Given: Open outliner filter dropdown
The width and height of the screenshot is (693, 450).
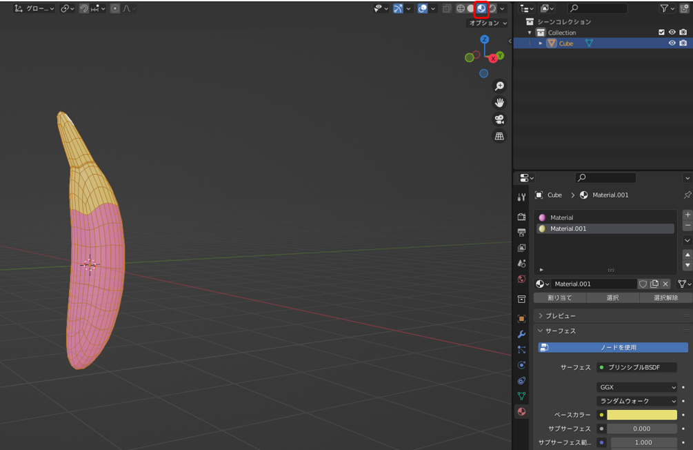Looking at the screenshot, I should point(667,8).
